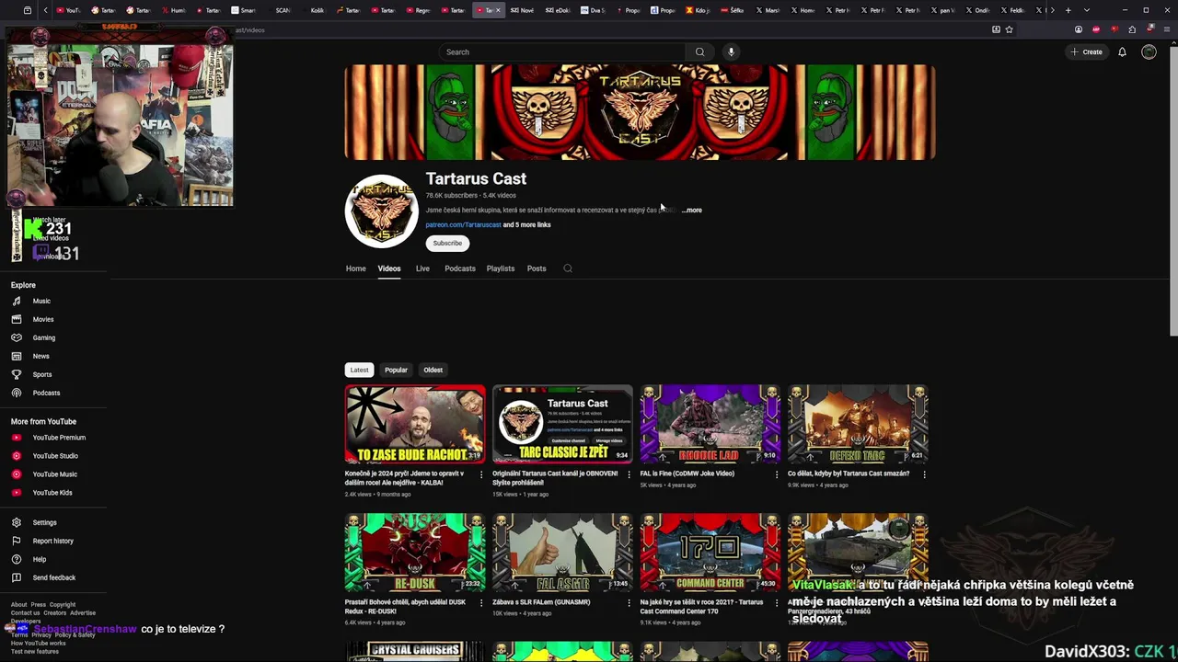Open options for Co dělat, kdyby video

924,474
